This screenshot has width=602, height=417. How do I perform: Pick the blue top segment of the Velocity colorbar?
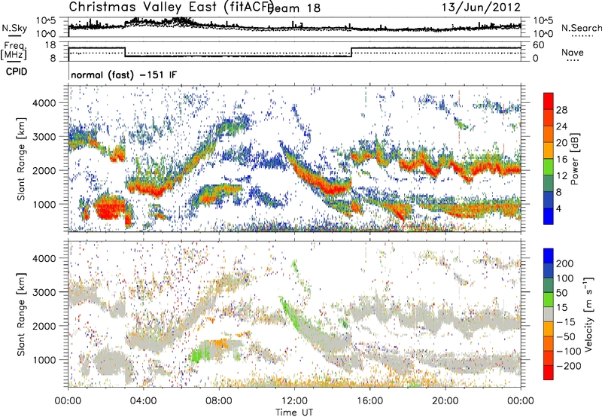pos(549,256)
